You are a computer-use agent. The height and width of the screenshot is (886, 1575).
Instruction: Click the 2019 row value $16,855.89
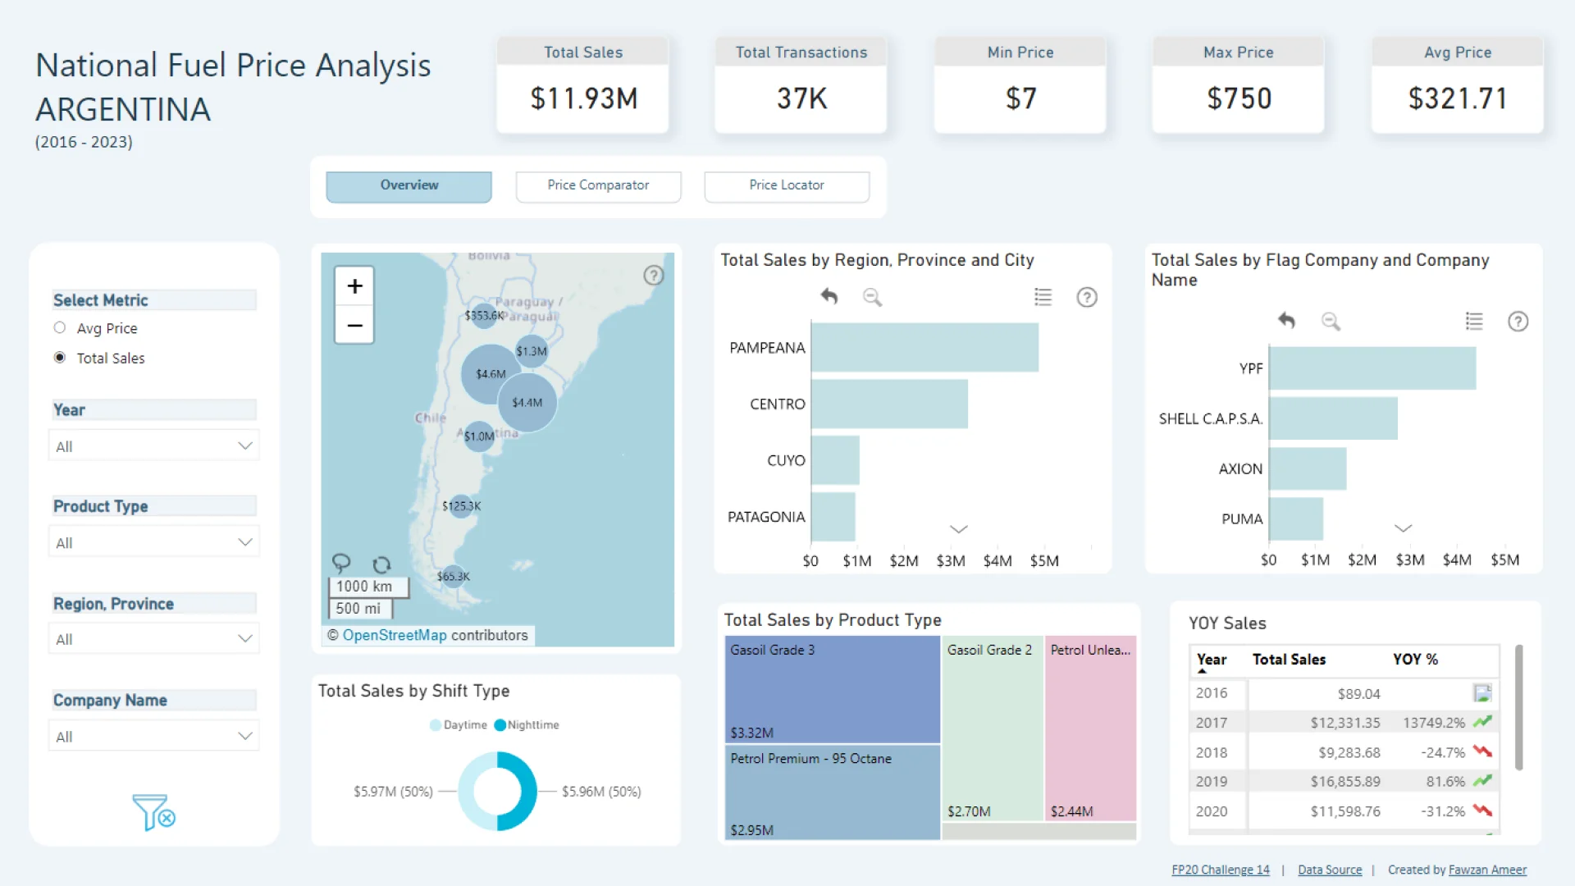point(1345,782)
